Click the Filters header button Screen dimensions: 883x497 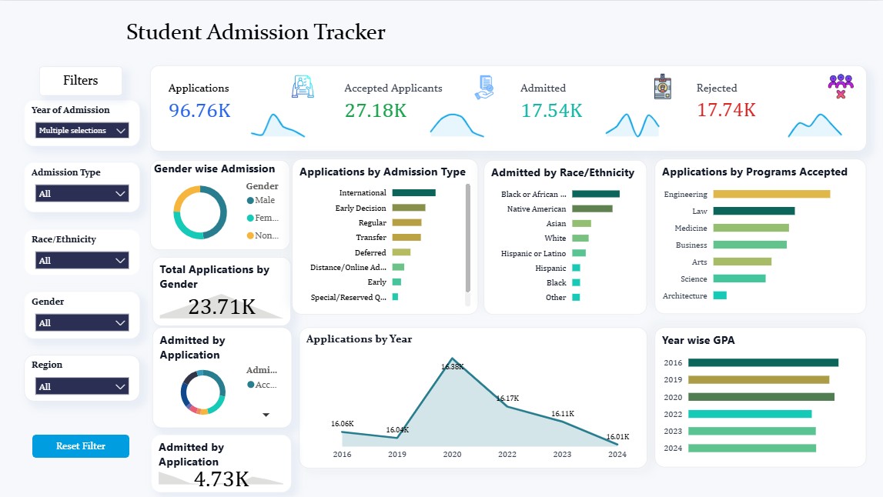pos(81,81)
